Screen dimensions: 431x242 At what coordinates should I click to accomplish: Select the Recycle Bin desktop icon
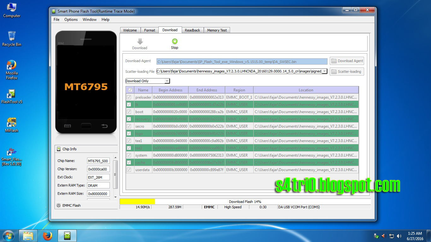point(12,39)
